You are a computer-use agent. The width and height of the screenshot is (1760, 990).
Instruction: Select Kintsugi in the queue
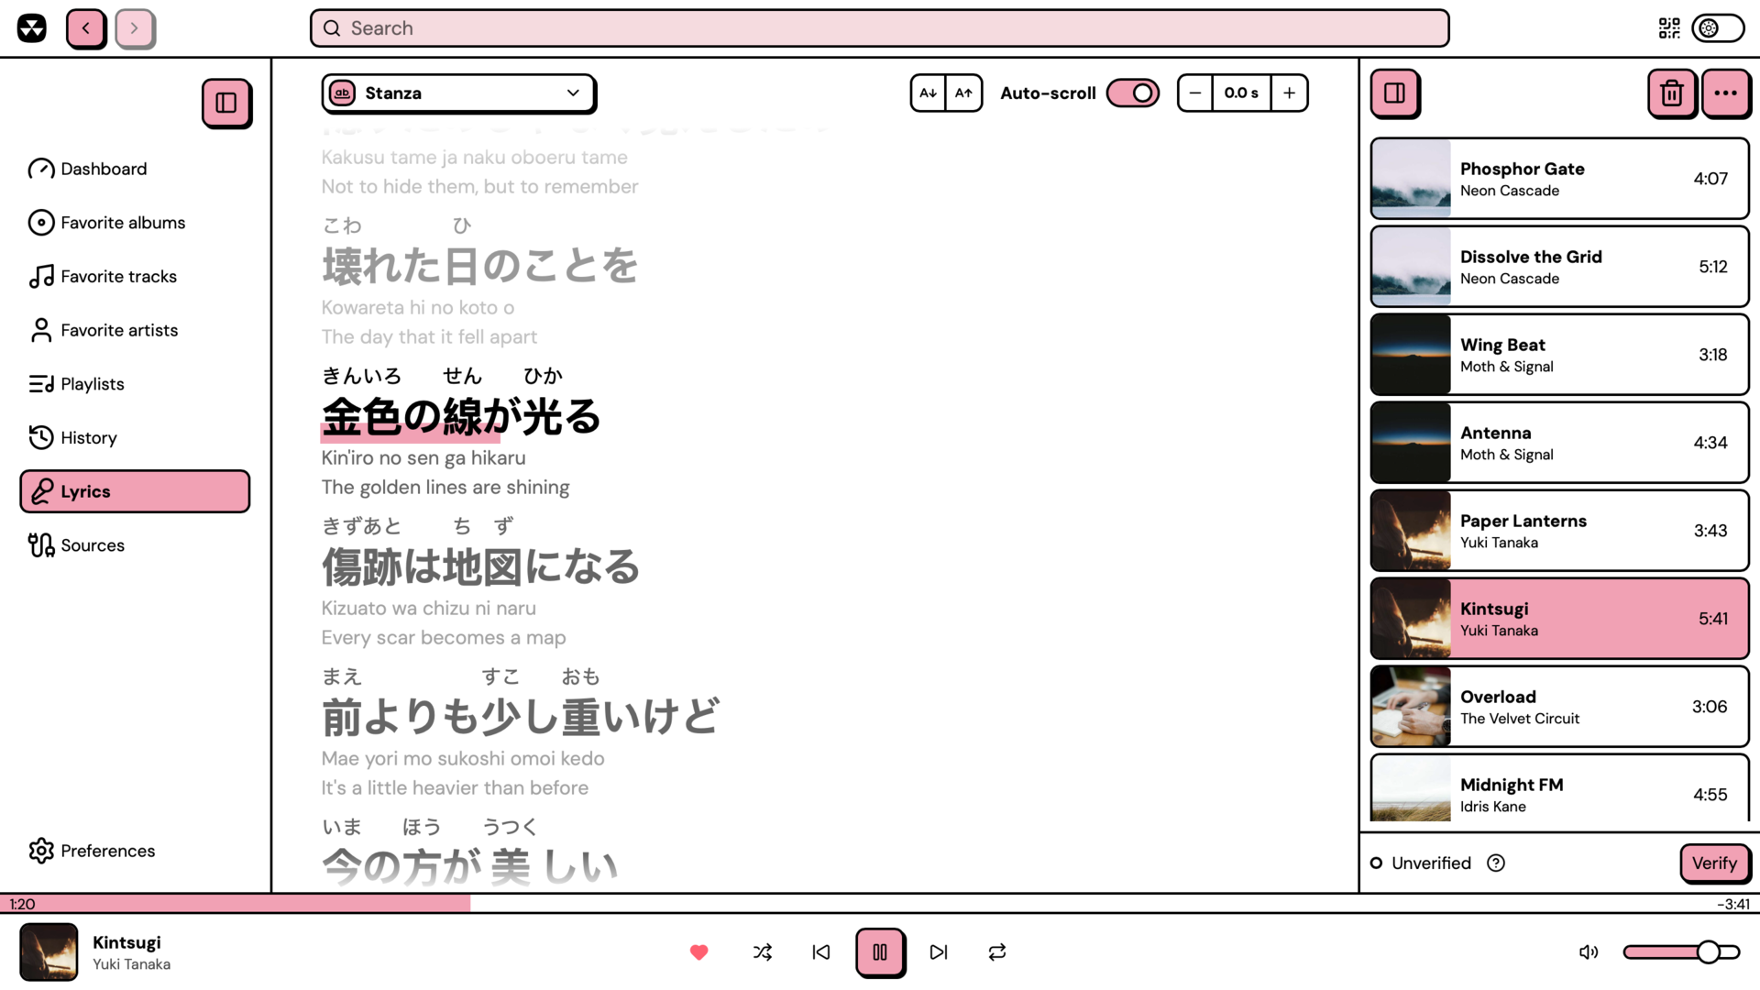pyautogui.click(x=1559, y=619)
